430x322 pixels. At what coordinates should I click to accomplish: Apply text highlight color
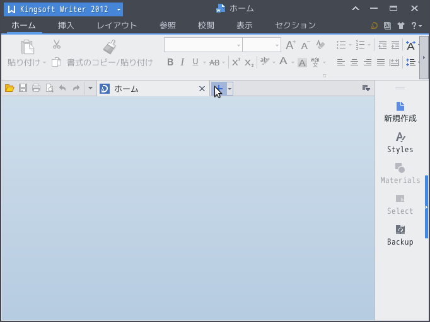265,62
